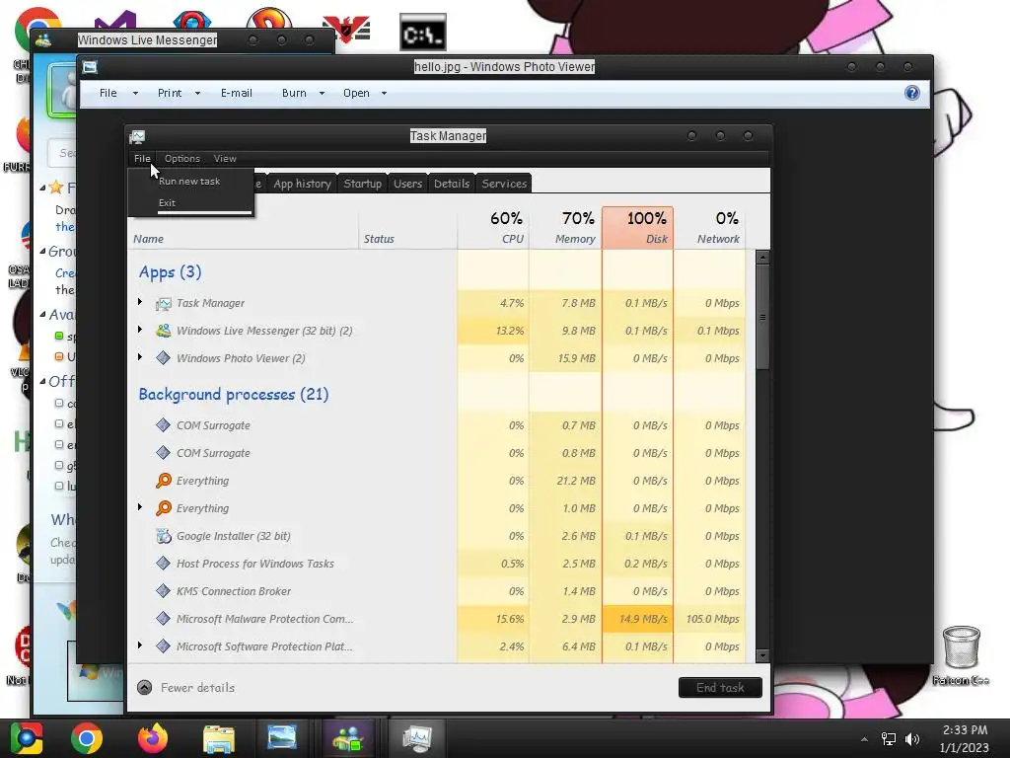
Task: Expand the second Everything process row
Action: [140, 507]
